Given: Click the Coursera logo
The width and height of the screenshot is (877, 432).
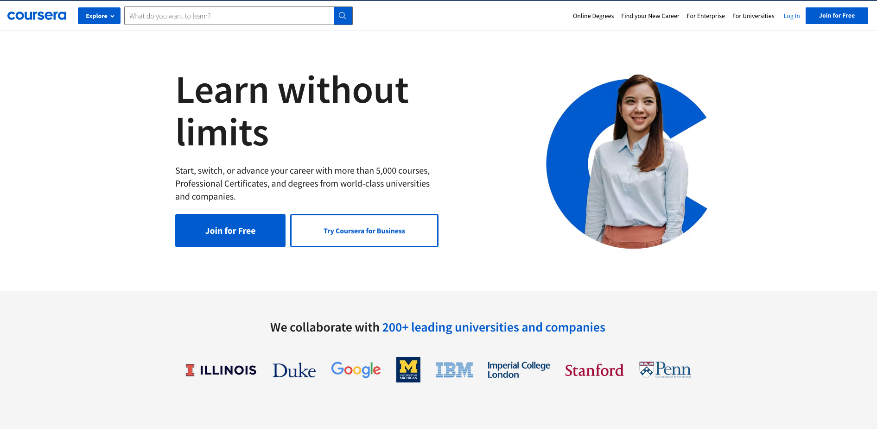Looking at the screenshot, I should (37, 16).
